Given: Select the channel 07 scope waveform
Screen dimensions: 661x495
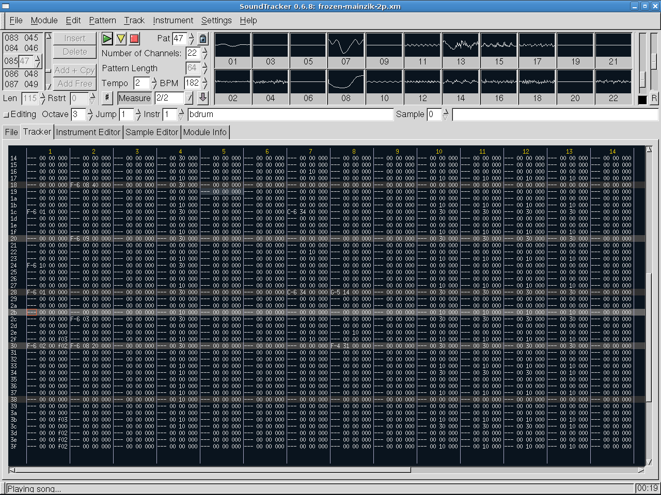Looking at the screenshot, I should pyautogui.click(x=346, y=45).
